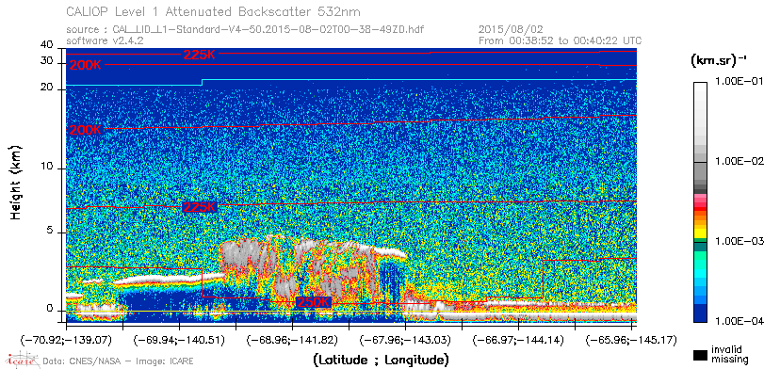
Task: Click the x-axis label '(-69.94;-140.51)'
Action: pyautogui.click(x=179, y=339)
